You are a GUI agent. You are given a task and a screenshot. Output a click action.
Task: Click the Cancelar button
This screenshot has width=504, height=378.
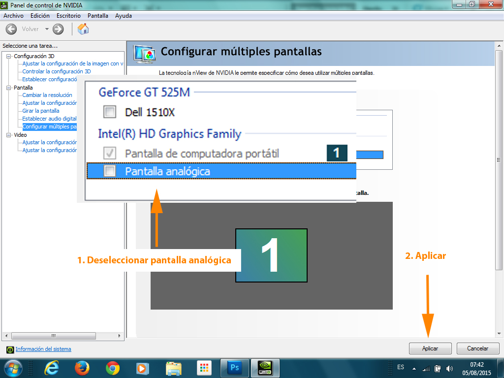(477, 348)
